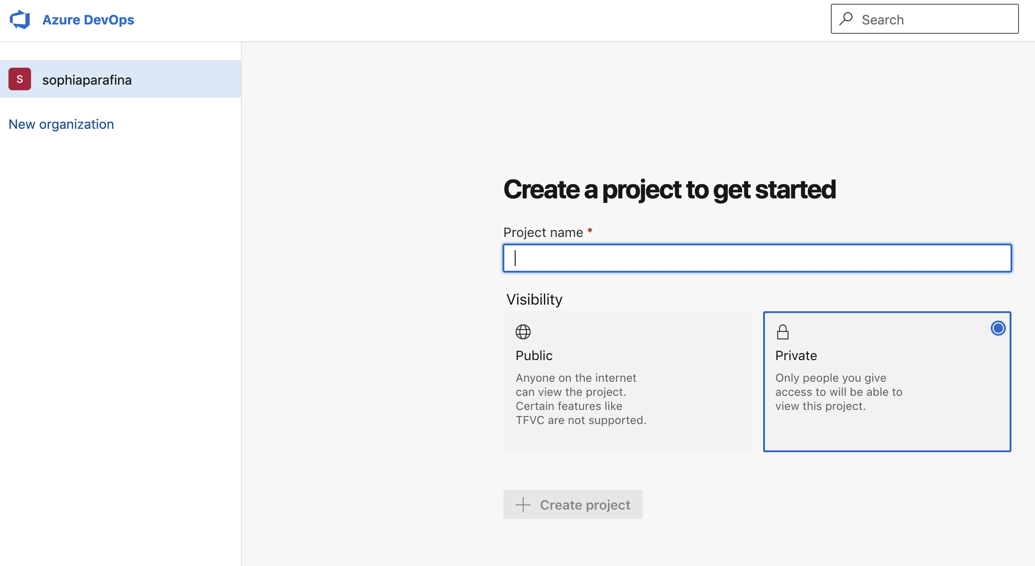Click the plus icon on Create project
This screenshot has height=566, width=1035.
click(523, 505)
